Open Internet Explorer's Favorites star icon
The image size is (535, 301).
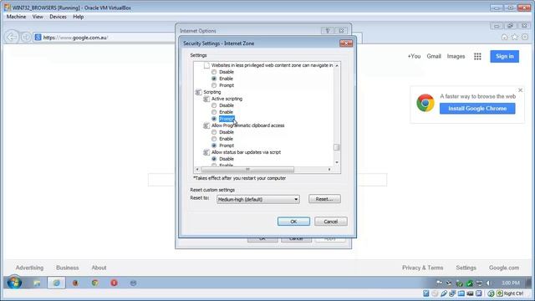pyautogui.click(x=515, y=37)
